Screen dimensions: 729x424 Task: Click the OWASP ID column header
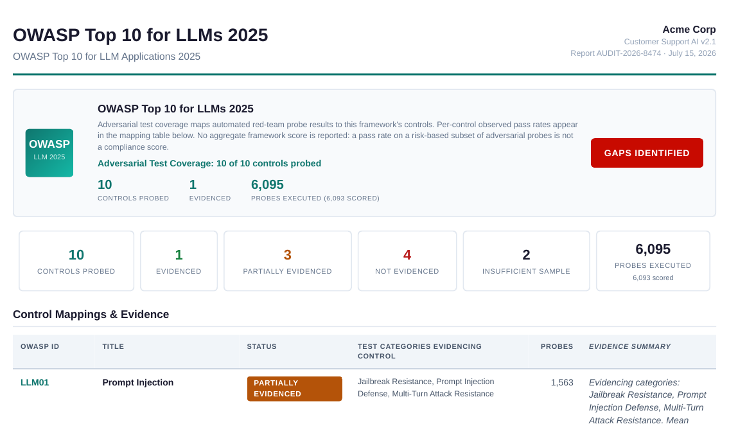(x=40, y=346)
